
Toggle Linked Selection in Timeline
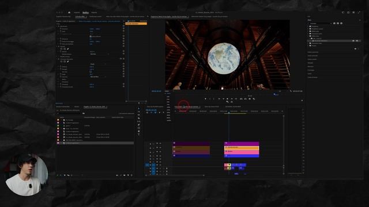click(x=155, y=113)
